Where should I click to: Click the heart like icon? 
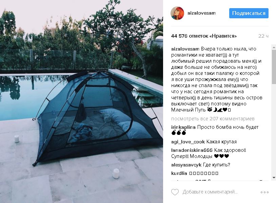click(175, 192)
